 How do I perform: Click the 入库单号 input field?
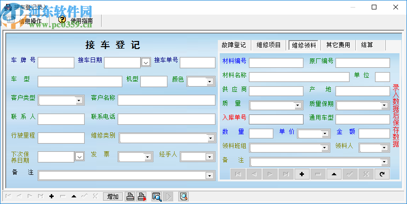click(x=276, y=119)
